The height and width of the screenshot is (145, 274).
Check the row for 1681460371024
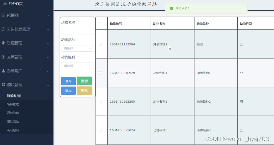(100, 130)
